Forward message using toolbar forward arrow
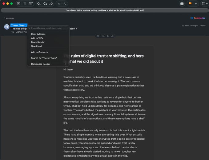The width and height of the screenshot is (209, 160). (51, 4)
